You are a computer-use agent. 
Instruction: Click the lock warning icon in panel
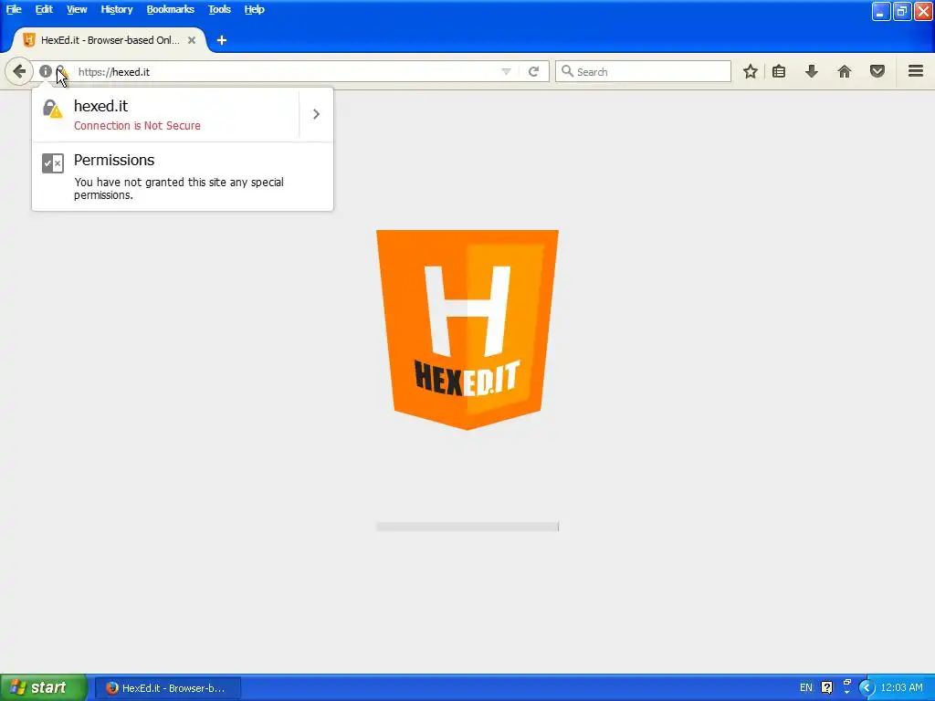[x=52, y=109]
